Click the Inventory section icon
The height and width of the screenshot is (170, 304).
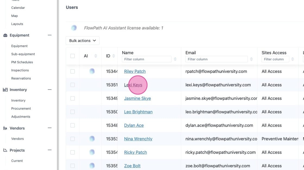point(5,90)
